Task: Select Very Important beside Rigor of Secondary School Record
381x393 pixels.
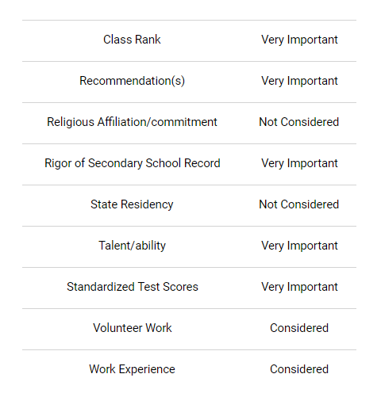Action: (x=299, y=163)
